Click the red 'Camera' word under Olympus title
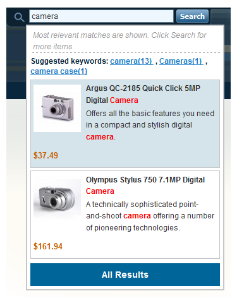 100,191
